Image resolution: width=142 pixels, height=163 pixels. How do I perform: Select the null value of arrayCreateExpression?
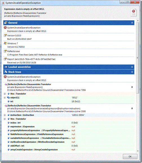pos(73,150)
